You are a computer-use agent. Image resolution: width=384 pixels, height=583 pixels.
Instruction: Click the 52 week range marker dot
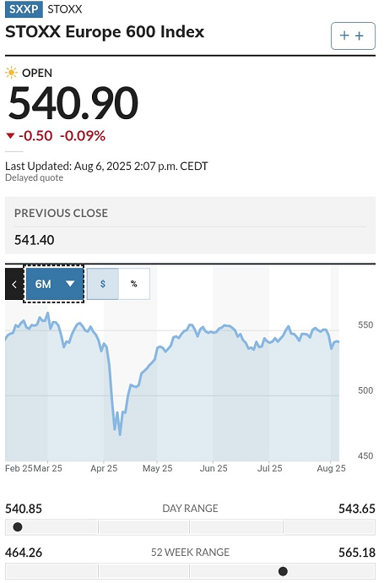283,571
